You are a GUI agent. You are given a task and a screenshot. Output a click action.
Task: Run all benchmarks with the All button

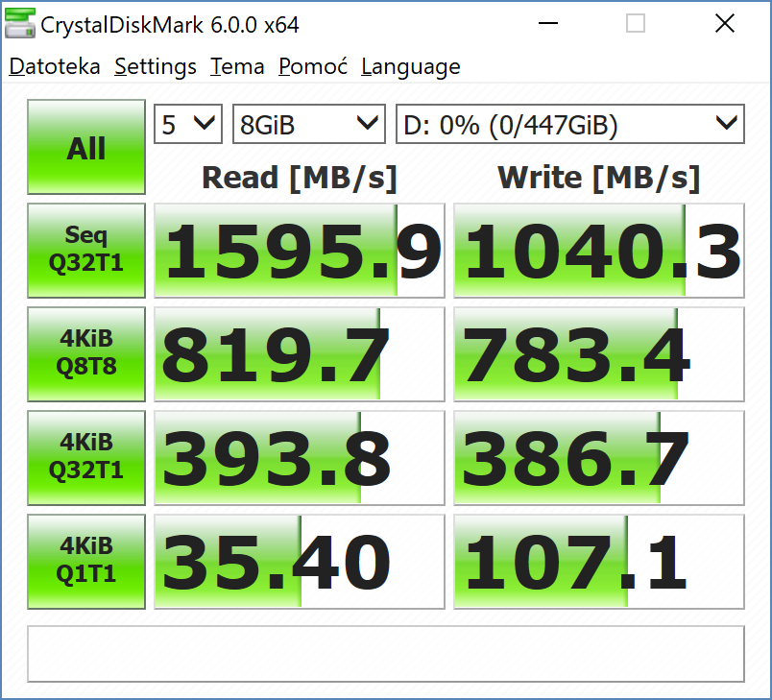86,147
